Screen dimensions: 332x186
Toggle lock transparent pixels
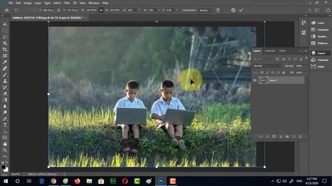[262, 72]
